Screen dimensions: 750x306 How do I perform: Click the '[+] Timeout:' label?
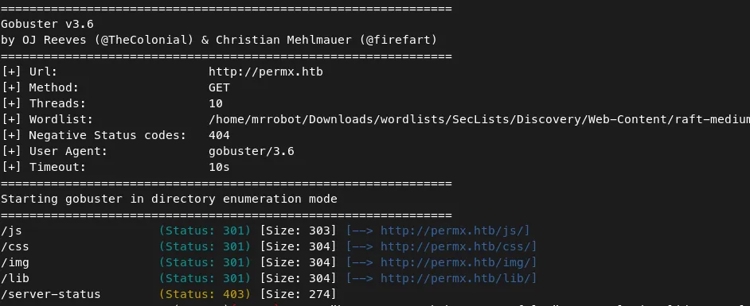pyautogui.click(x=44, y=167)
